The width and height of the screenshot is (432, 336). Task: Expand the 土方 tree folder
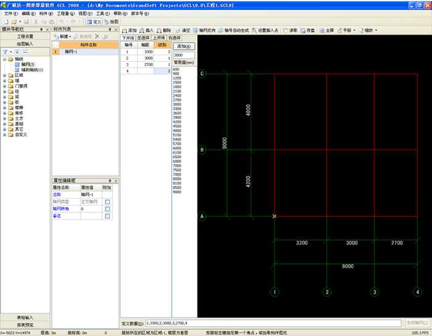[4, 118]
